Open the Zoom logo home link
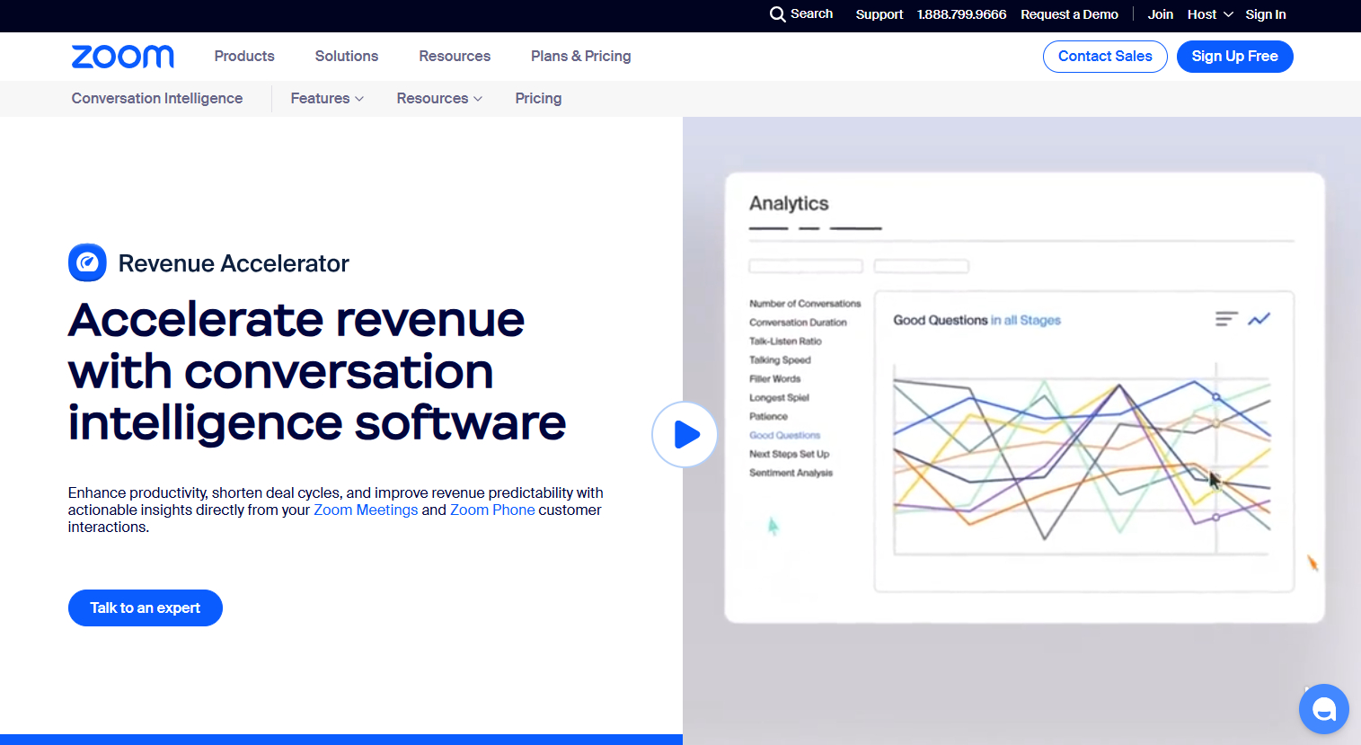Screen dimensions: 1361x745 pos(123,57)
